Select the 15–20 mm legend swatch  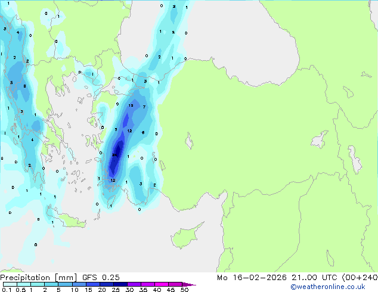pyautogui.click(x=93, y=284)
